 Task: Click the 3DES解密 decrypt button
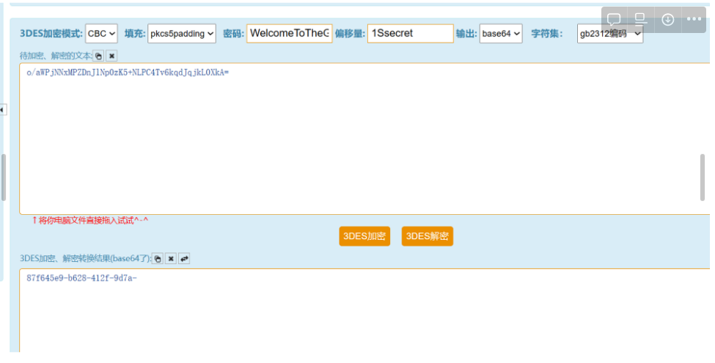coord(427,236)
